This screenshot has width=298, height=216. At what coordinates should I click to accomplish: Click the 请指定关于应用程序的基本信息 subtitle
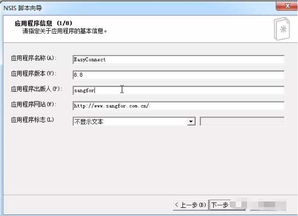click(x=65, y=31)
